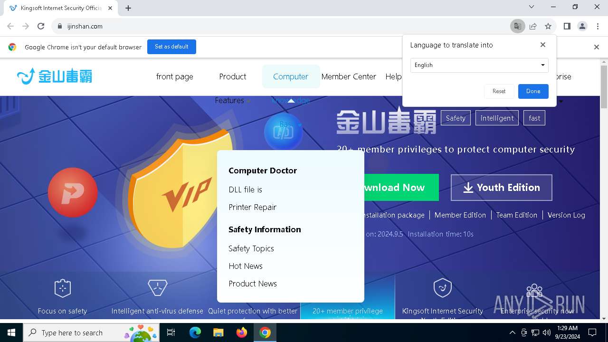Viewport: 608px width, 342px height.
Task: Open Product News link
Action: pos(252,284)
